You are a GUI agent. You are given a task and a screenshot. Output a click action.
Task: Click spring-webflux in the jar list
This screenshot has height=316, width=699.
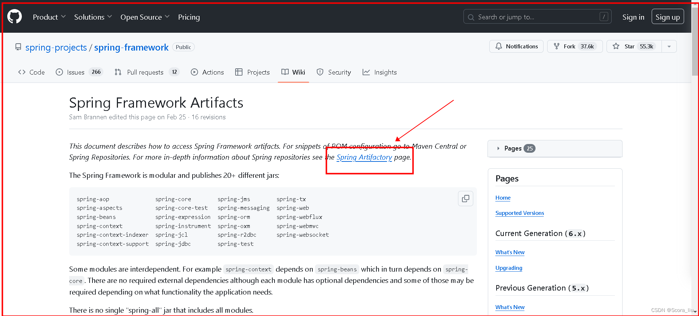point(299,217)
